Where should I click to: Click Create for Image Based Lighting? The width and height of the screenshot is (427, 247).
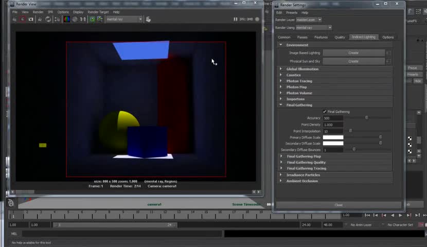[x=353, y=53]
